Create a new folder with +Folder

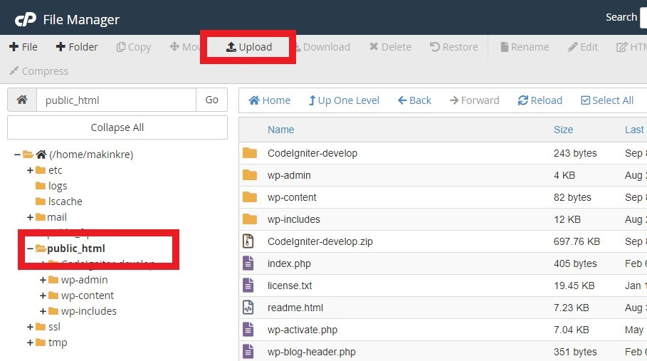pos(77,47)
